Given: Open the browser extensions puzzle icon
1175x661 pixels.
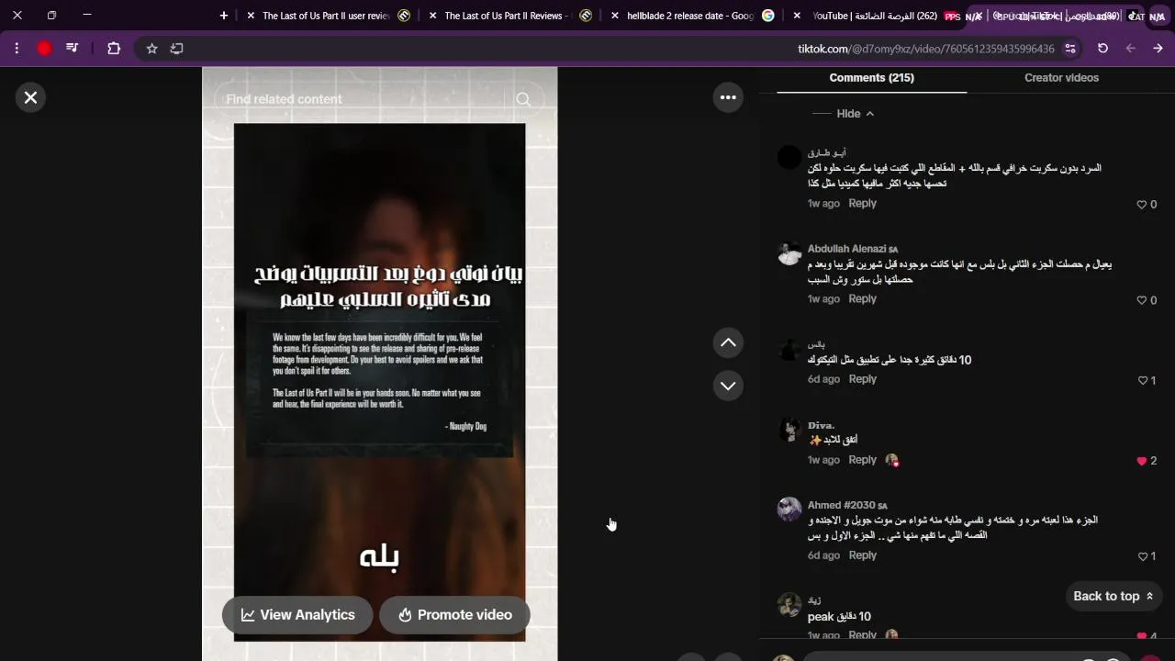Looking at the screenshot, I should pos(114,49).
